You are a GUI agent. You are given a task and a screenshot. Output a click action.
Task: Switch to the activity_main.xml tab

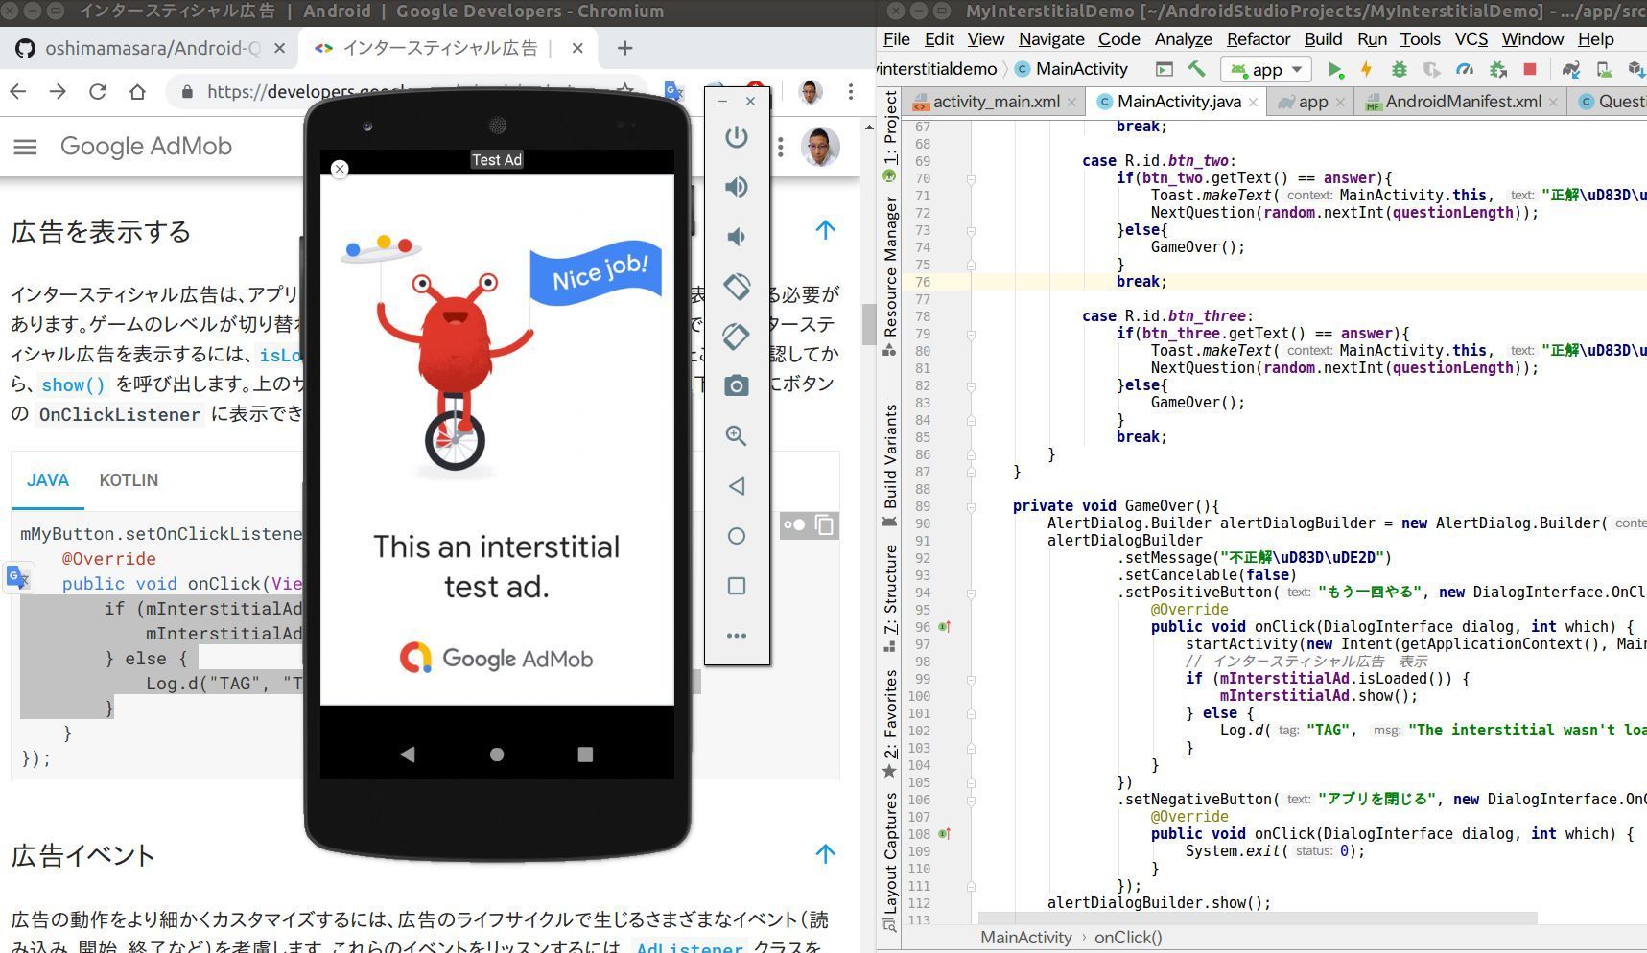click(x=996, y=102)
